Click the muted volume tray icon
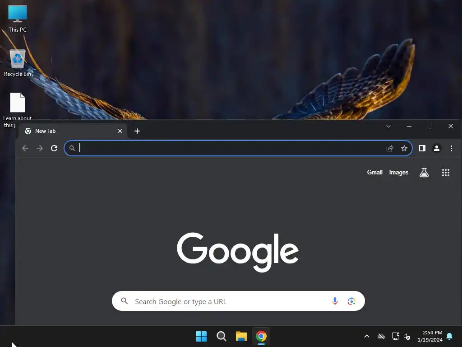Viewport: 462px width, 347px height. 407,336
